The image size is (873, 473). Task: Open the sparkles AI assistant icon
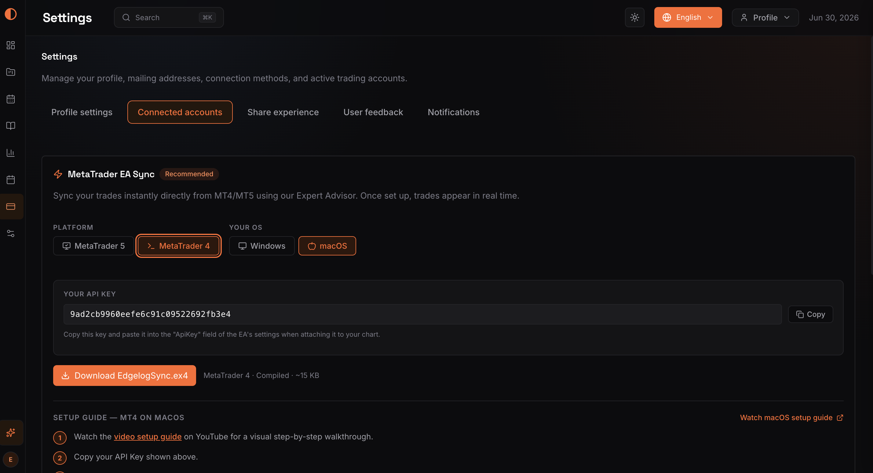point(11,432)
